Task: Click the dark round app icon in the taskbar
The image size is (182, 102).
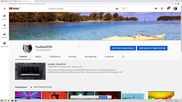Action: [x=12, y=101]
